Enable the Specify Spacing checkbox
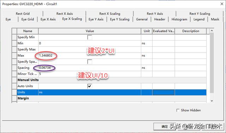Image resolution: width=226 pixels, height=133 pixels. [x=90, y=62]
